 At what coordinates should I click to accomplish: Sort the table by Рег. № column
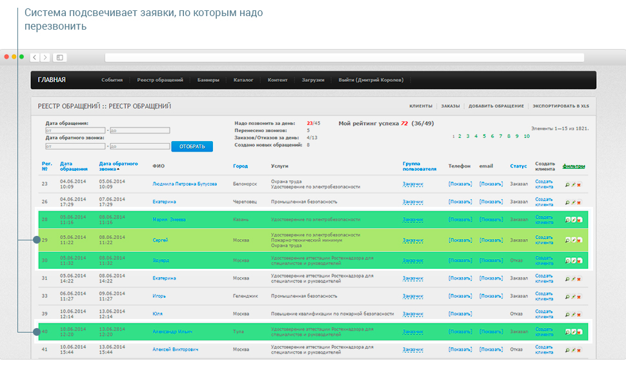46,166
